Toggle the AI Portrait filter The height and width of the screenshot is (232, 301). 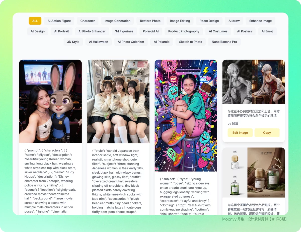click(61, 31)
